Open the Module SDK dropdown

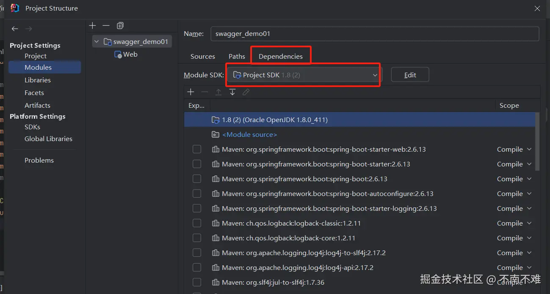305,75
